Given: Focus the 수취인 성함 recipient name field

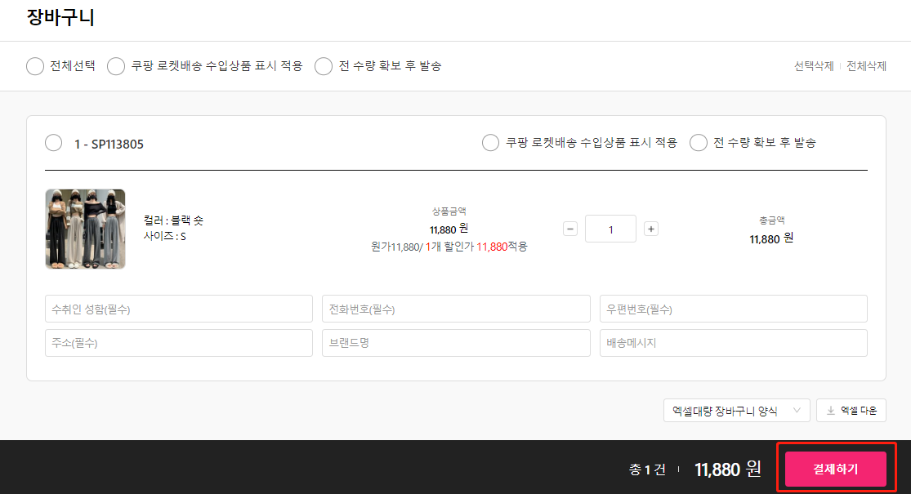Looking at the screenshot, I should [178, 309].
